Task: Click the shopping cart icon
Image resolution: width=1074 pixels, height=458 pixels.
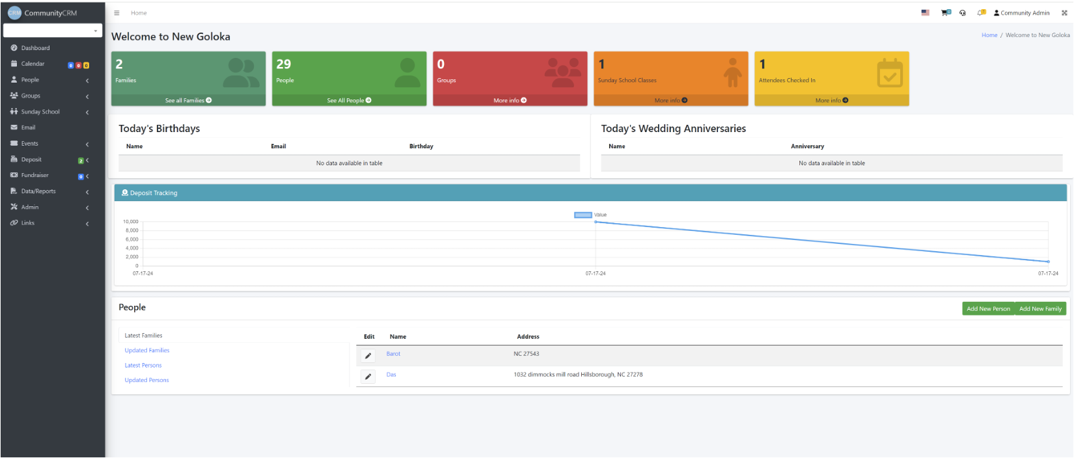Action: pyautogui.click(x=944, y=13)
